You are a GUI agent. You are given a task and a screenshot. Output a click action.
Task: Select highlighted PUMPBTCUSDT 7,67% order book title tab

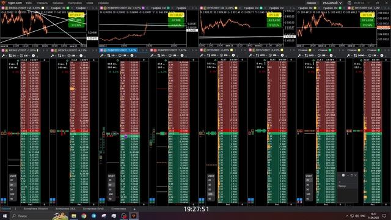(x=119, y=50)
